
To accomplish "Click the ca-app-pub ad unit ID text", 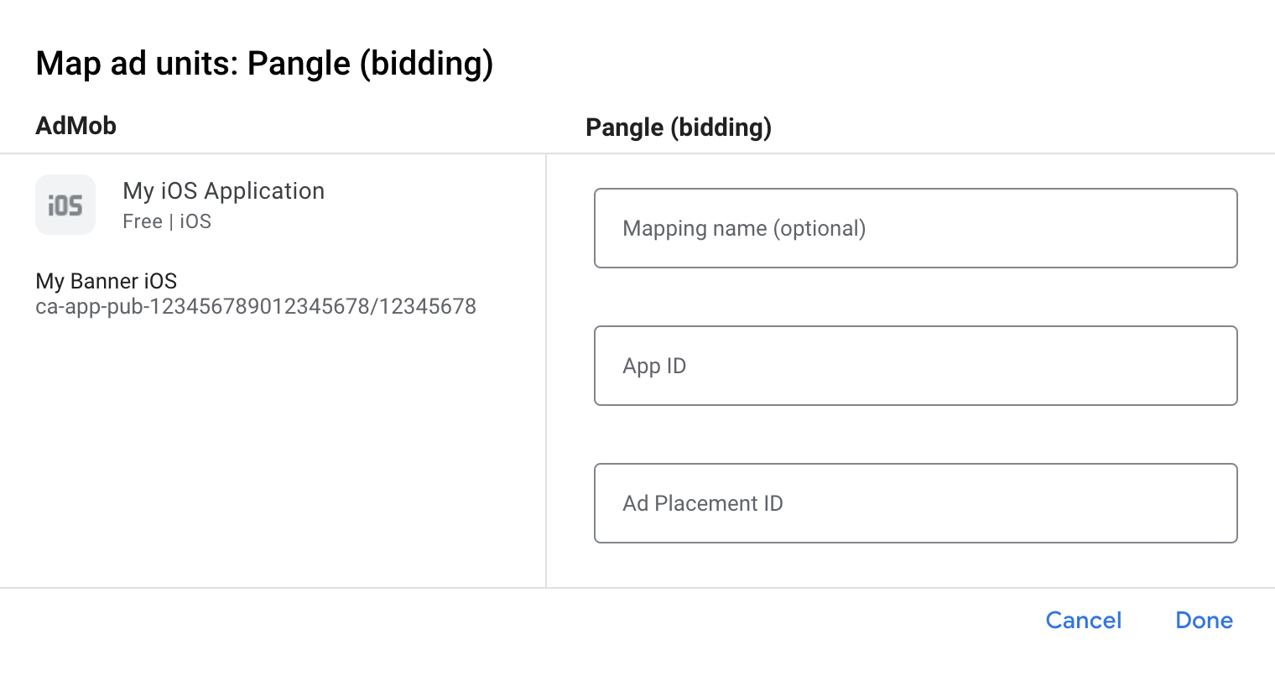I will (256, 307).
